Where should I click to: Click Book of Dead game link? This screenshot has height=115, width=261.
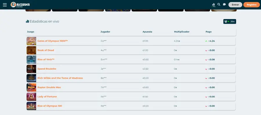click(x=46, y=50)
